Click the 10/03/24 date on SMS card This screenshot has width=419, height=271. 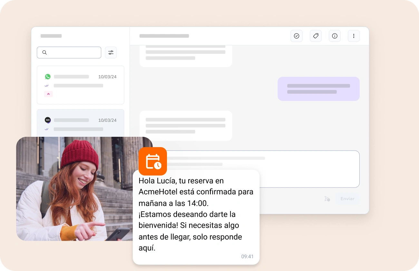coord(107,120)
